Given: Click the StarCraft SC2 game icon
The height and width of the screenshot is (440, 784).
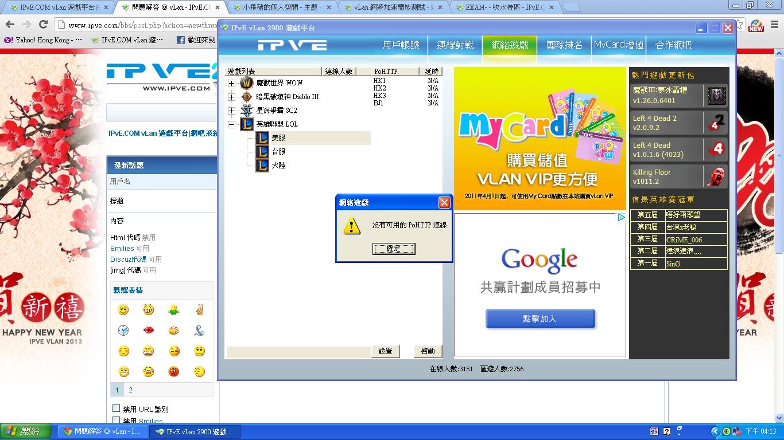Looking at the screenshot, I should (246, 111).
